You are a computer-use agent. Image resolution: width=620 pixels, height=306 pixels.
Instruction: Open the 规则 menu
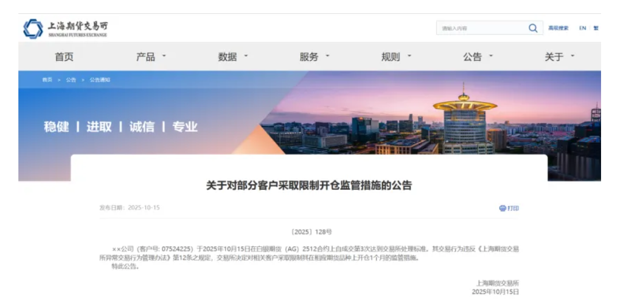391,57
